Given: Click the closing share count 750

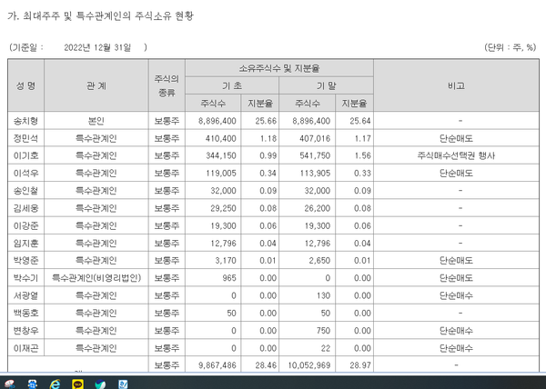Looking at the screenshot, I should [324, 330].
